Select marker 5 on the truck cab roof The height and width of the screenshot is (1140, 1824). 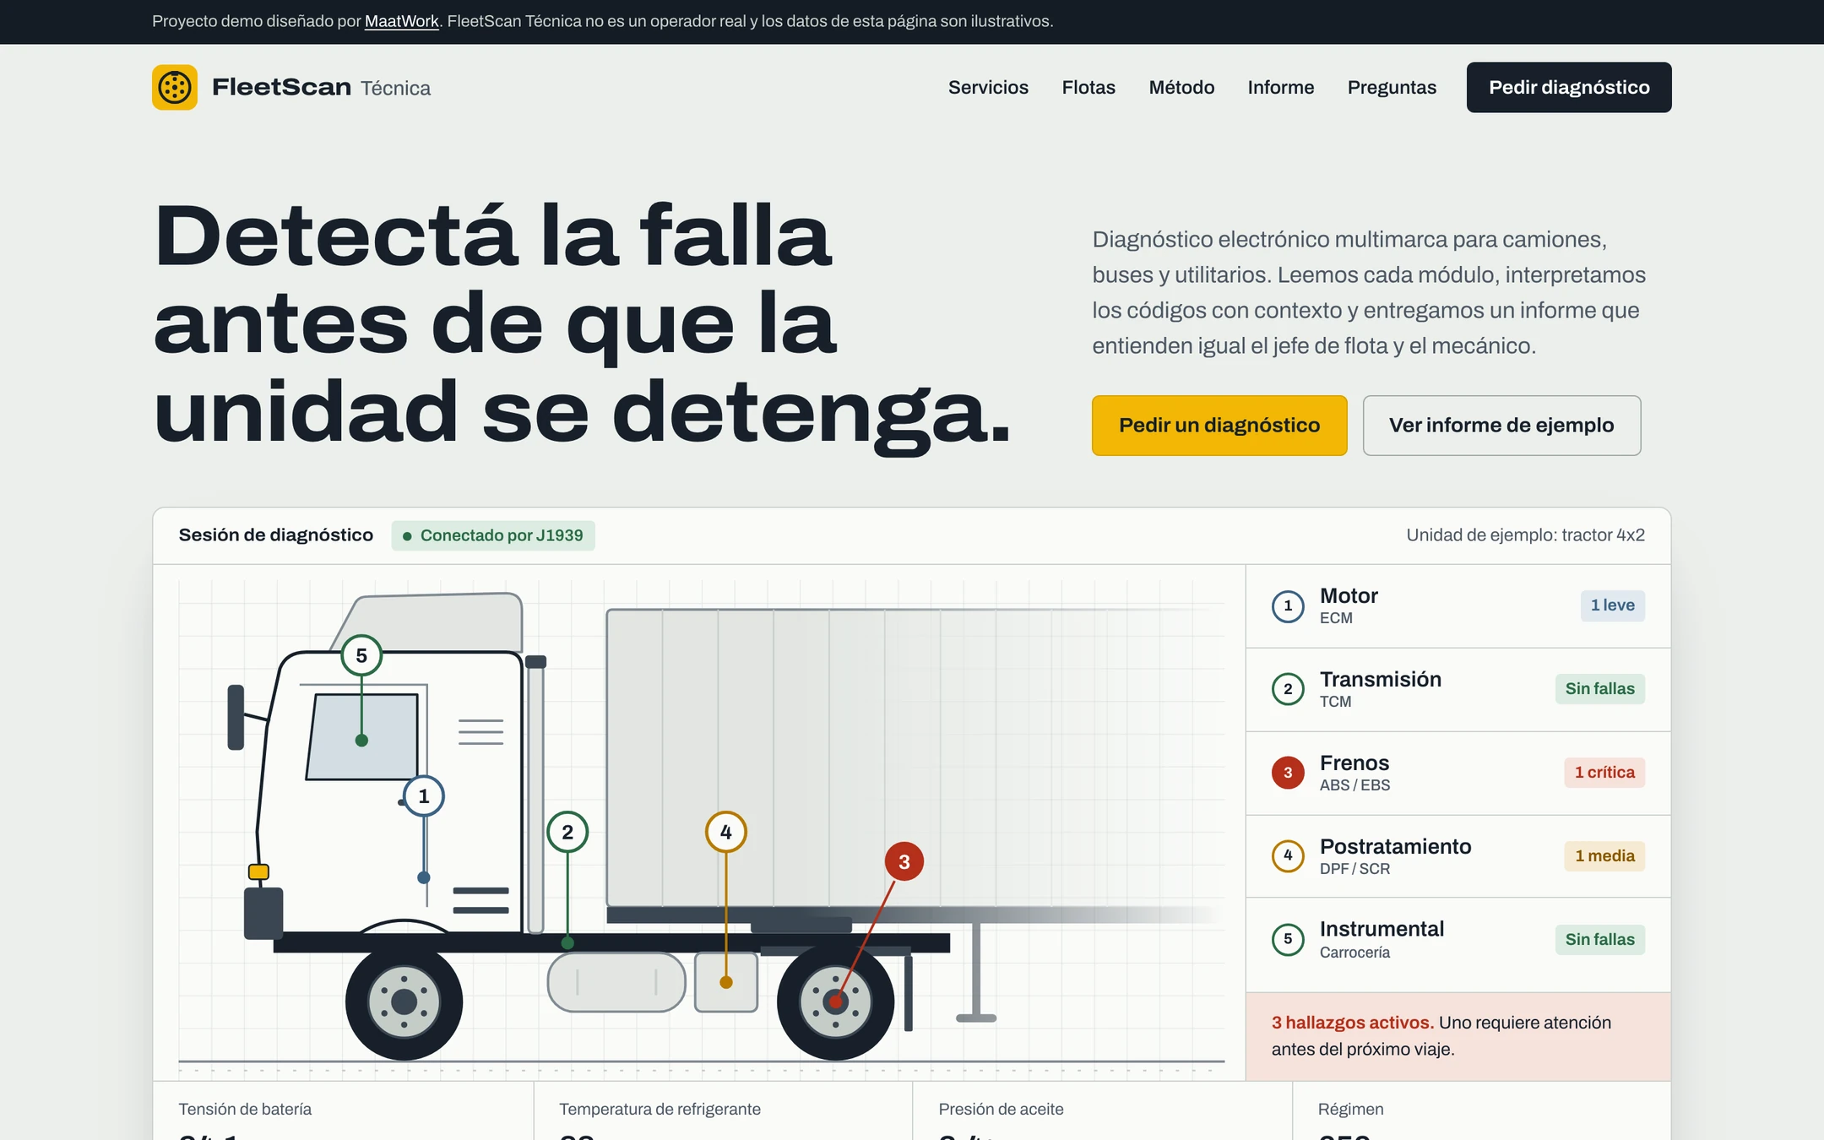pyautogui.click(x=361, y=655)
